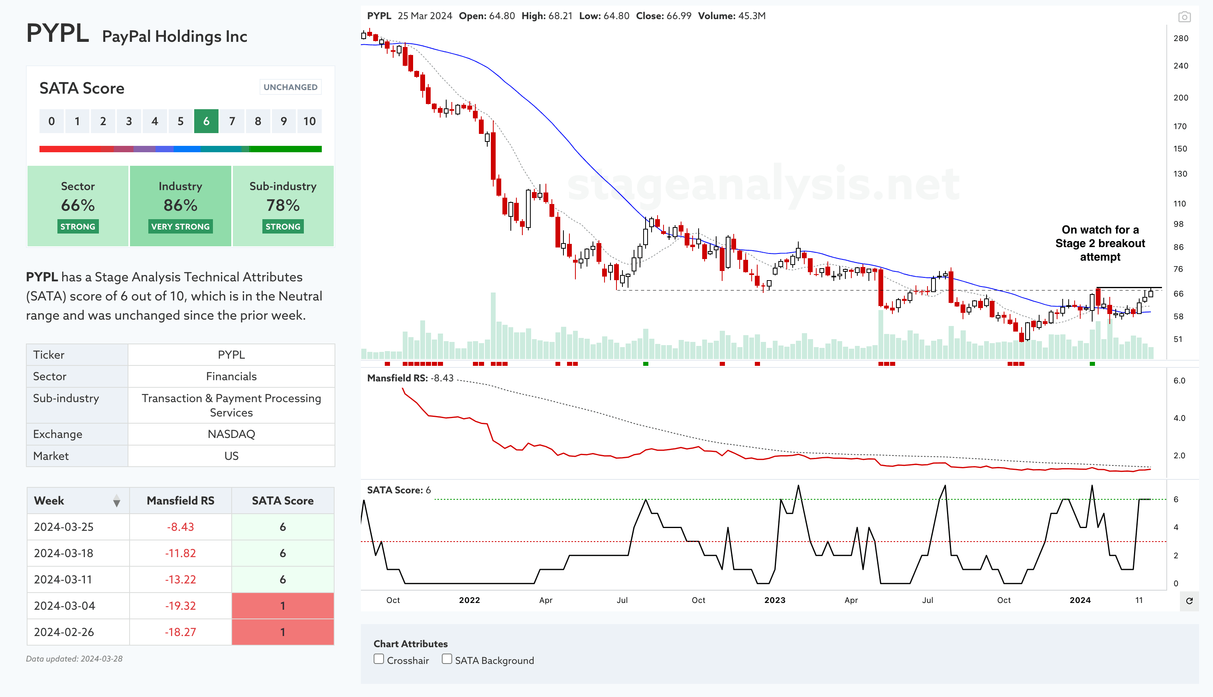The height and width of the screenshot is (697, 1213).
Task: Select SATA score box 3
Action: [x=129, y=121]
